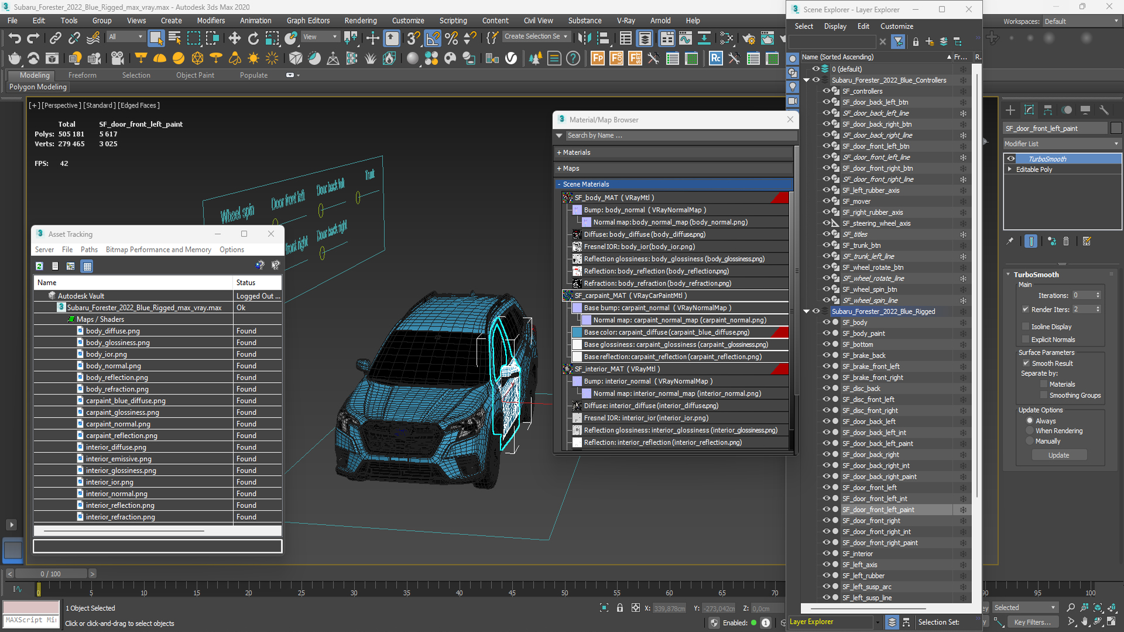The height and width of the screenshot is (632, 1124).
Task: Open Customize menu in Layer Explorer
Action: tap(896, 26)
